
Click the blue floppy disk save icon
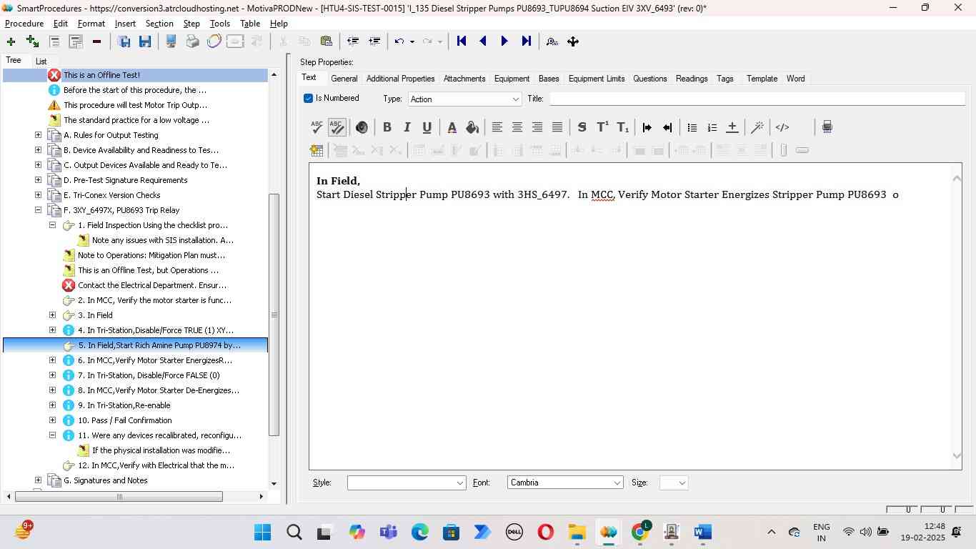(x=145, y=41)
